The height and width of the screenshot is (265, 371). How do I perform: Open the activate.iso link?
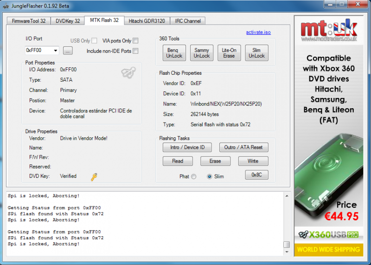click(258, 32)
